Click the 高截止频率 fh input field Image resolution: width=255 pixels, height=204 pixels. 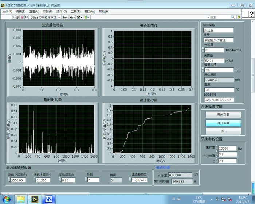tap(17, 180)
